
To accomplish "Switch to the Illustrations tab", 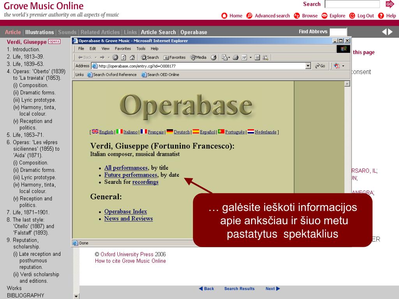I will [39, 32].
